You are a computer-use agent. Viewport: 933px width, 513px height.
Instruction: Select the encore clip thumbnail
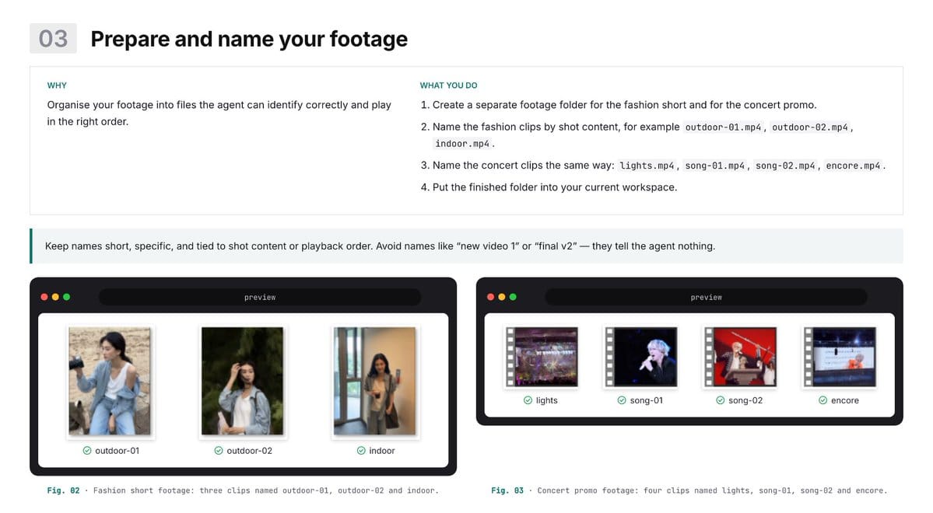pyautogui.click(x=840, y=357)
